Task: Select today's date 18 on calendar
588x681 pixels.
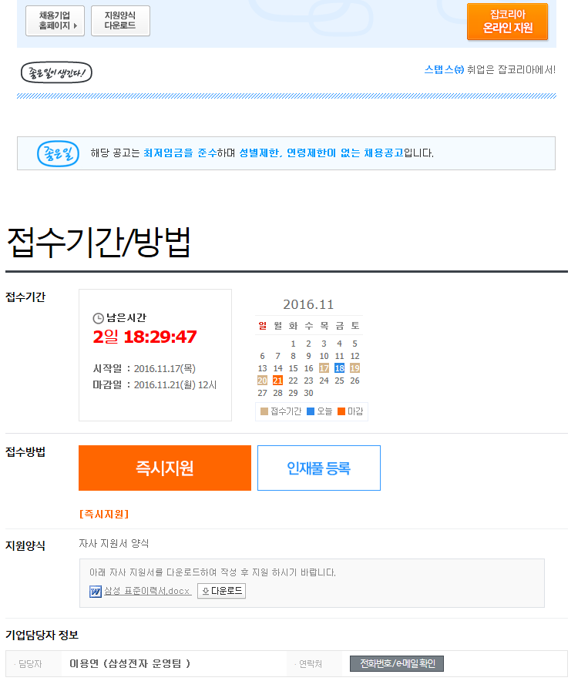Action: [339, 368]
